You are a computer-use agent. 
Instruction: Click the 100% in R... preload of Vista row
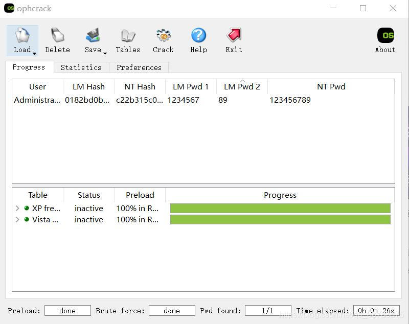click(137, 219)
